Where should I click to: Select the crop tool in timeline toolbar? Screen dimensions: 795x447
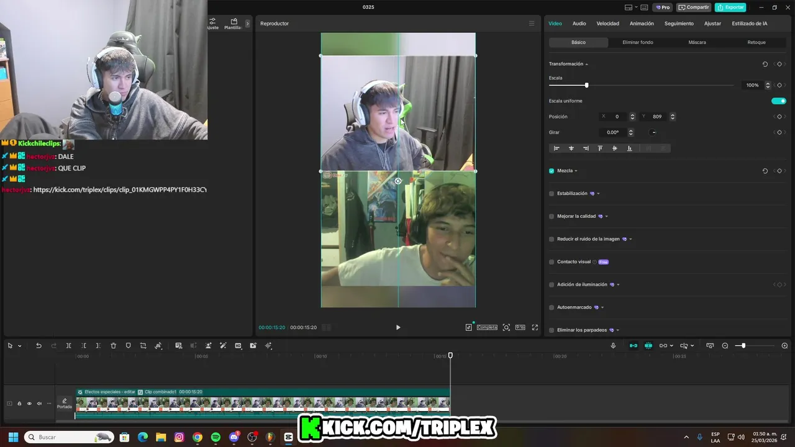pyautogui.click(x=143, y=346)
